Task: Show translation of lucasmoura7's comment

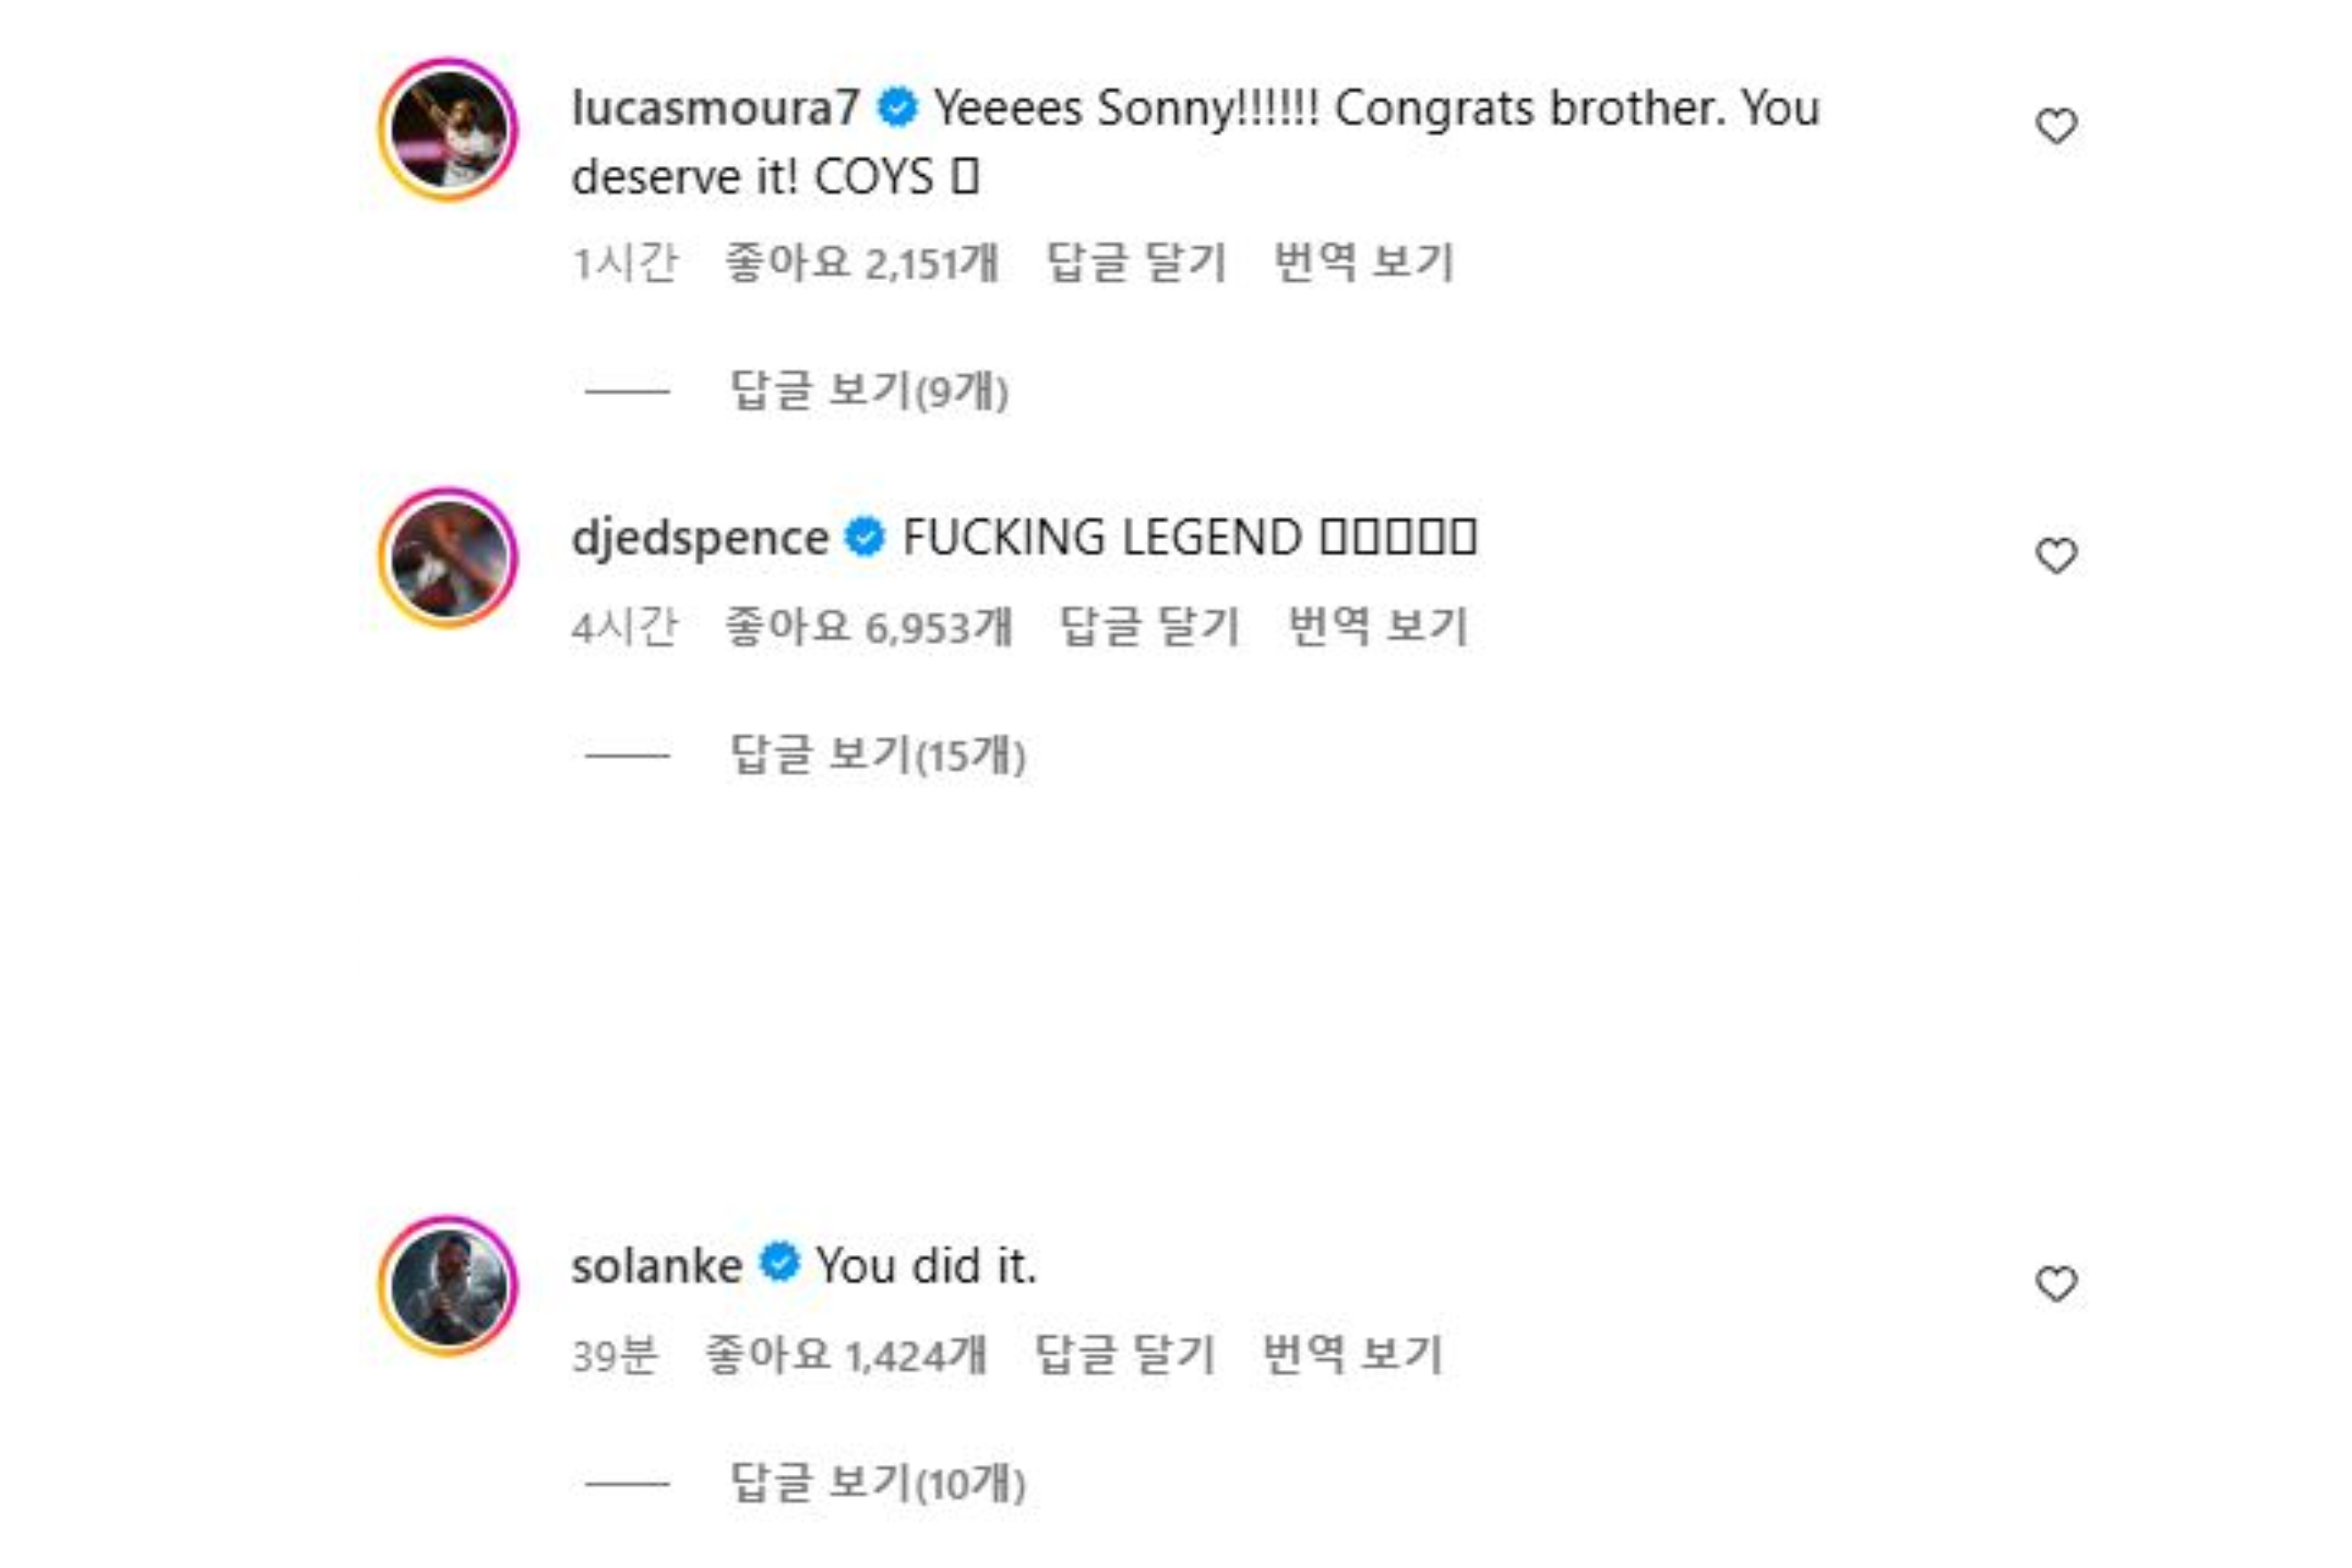Action: click(1363, 263)
